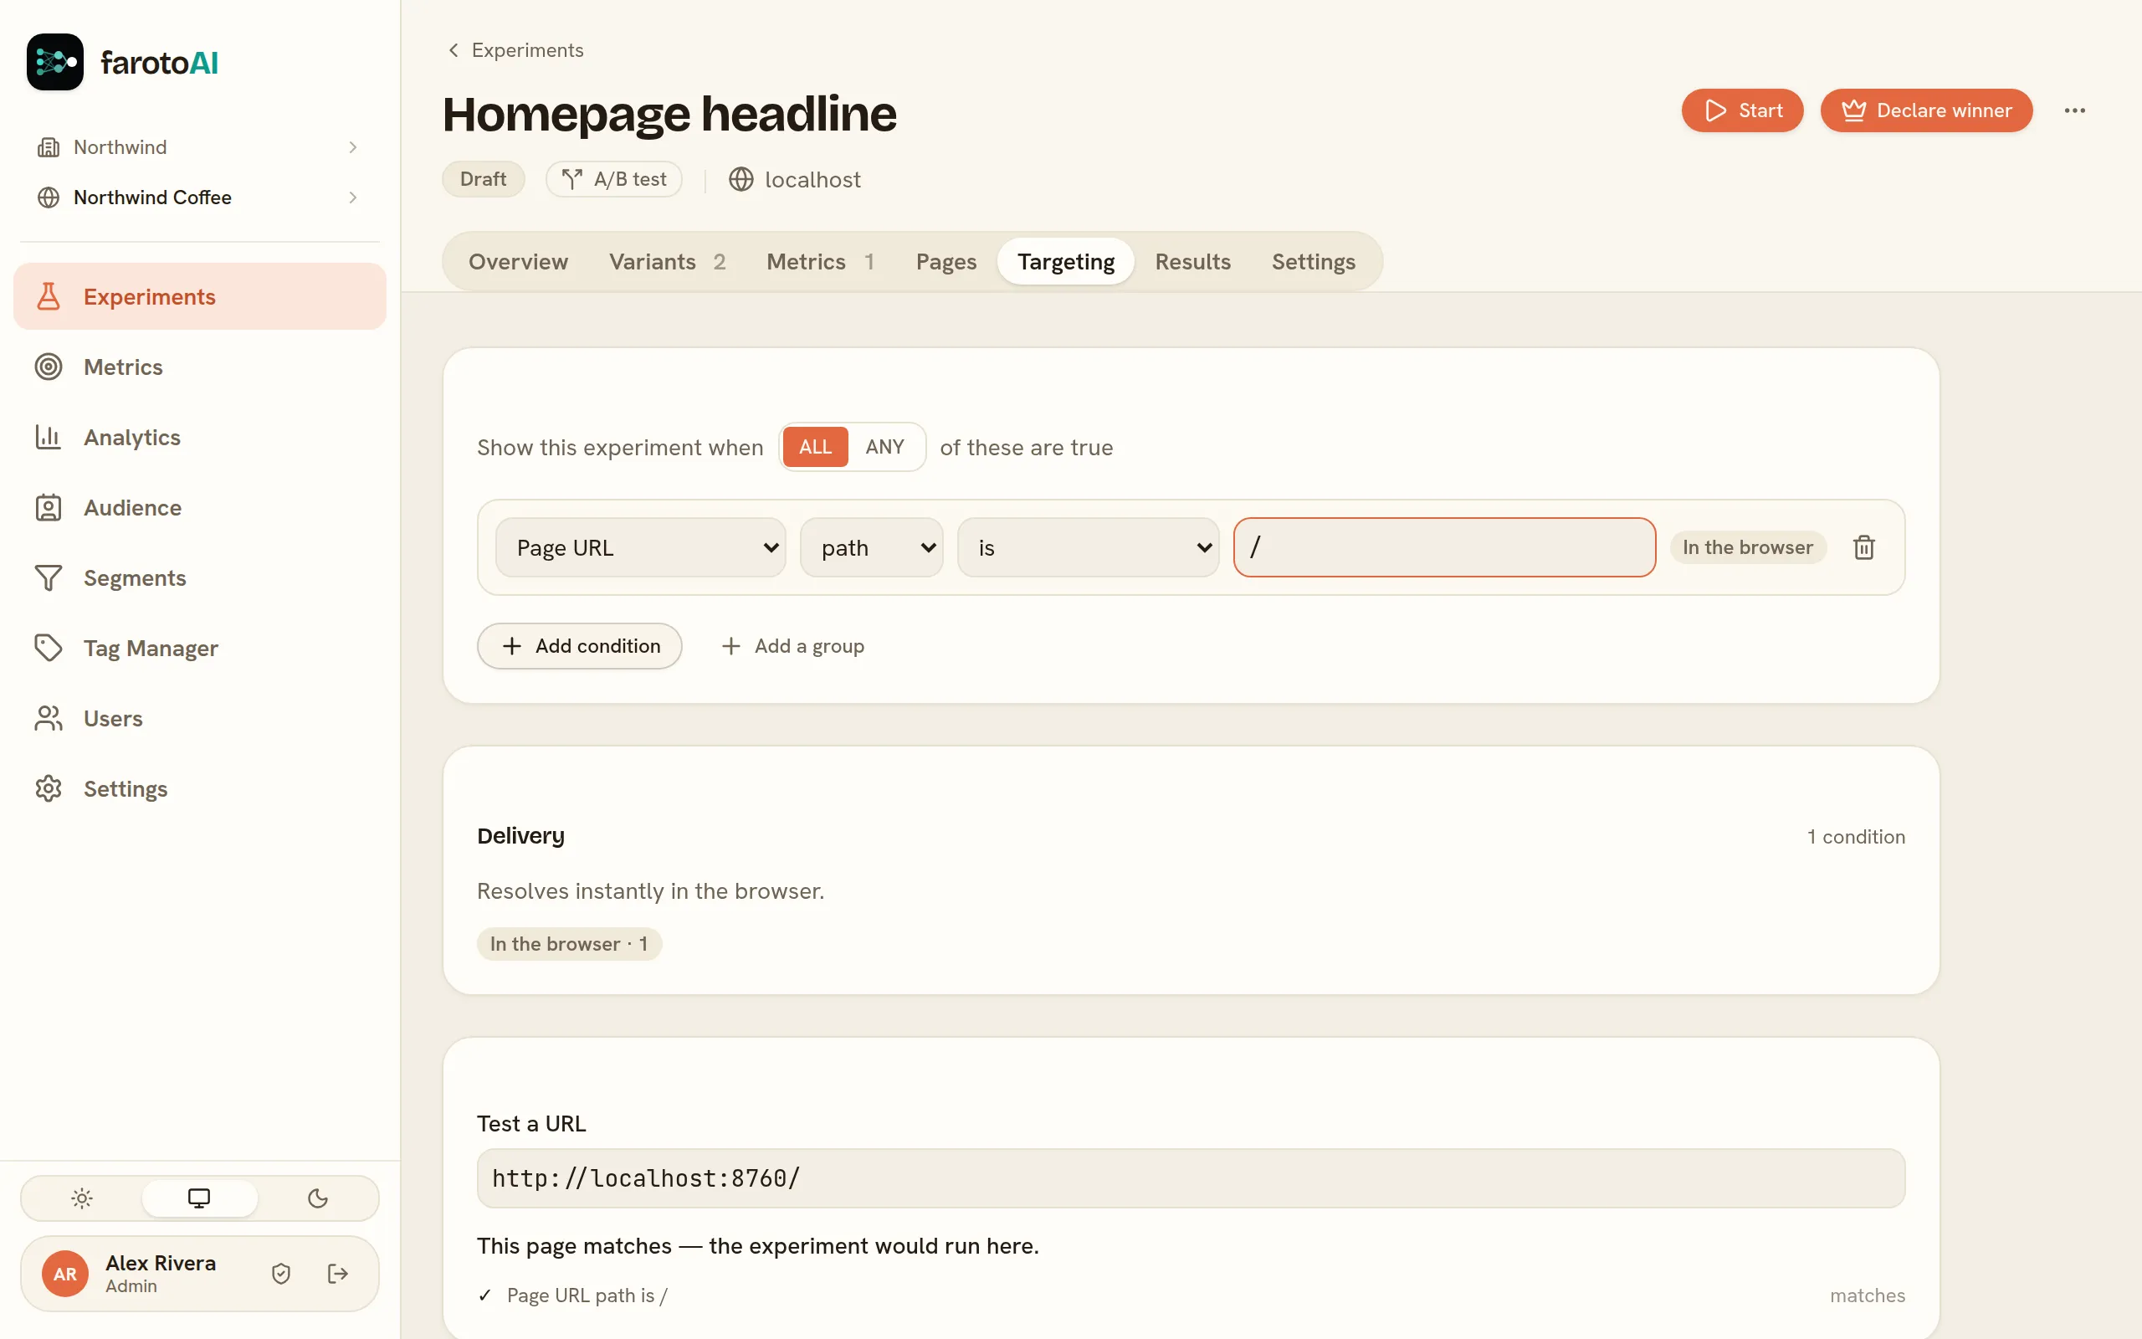Expand the Northwind Coffee site selector
Screen dimensions: 2142x1339
tap(200, 198)
